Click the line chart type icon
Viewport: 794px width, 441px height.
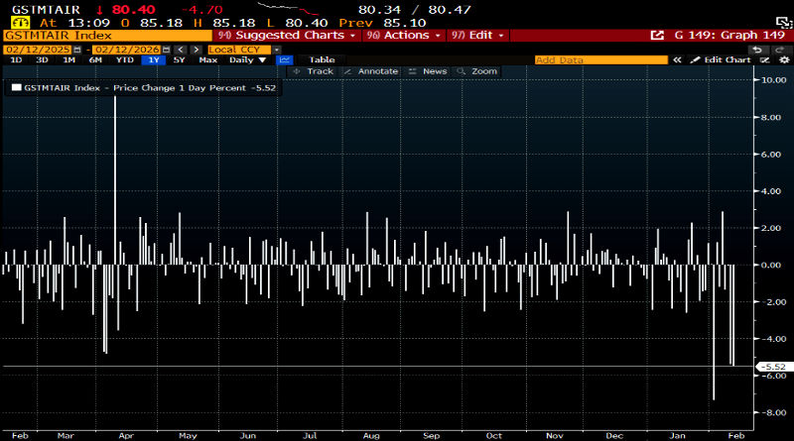click(285, 59)
